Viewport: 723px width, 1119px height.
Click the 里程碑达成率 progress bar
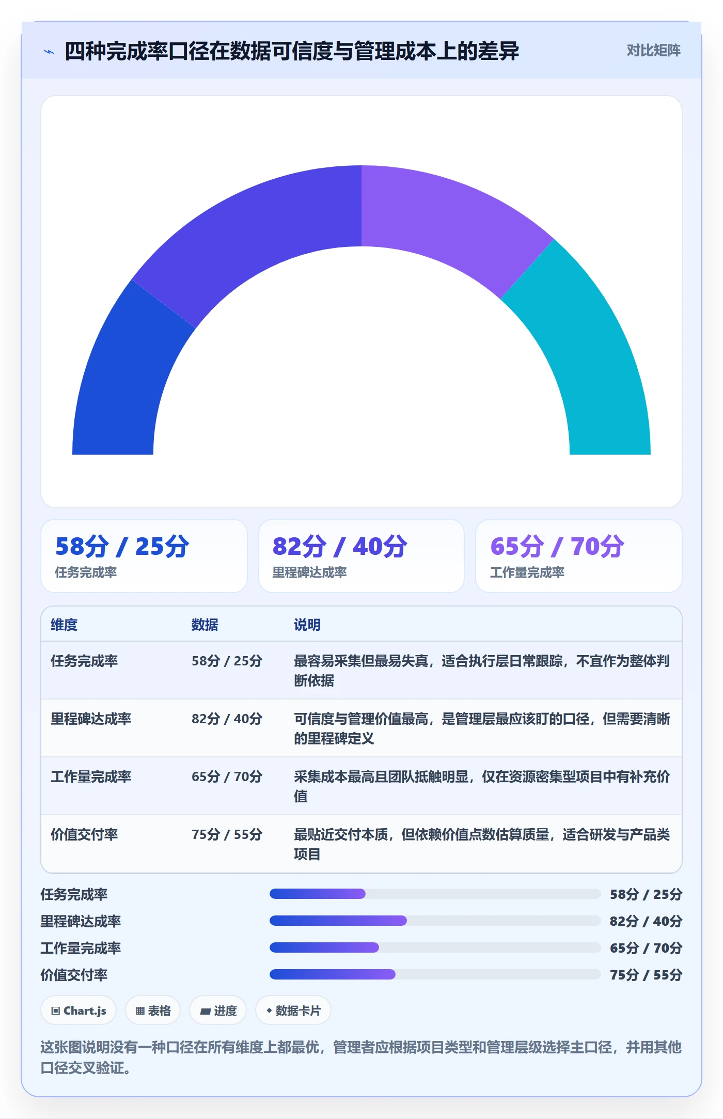(x=435, y=921)
